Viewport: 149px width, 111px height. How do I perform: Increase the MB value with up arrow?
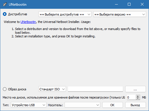tap(138, 96)
